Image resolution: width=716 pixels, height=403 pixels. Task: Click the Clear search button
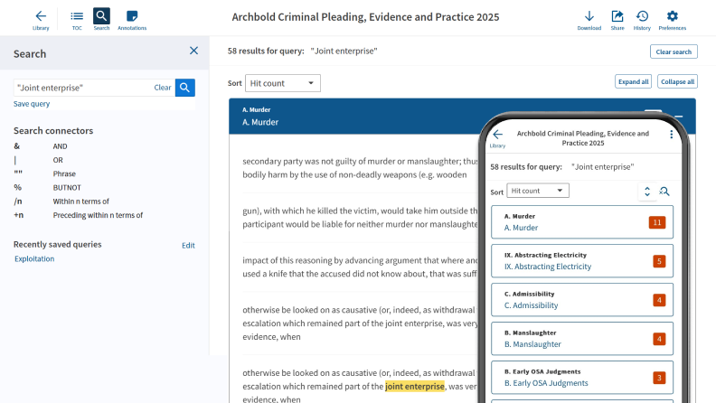[x=674, y=52]
